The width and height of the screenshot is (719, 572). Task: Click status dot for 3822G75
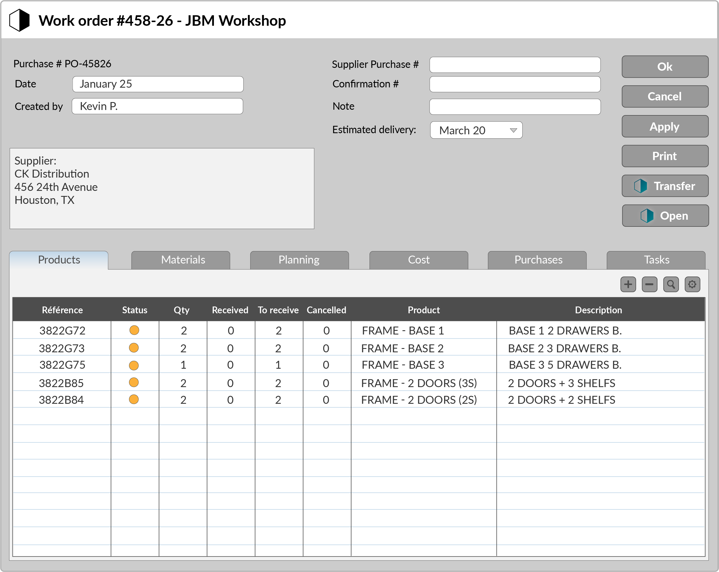[x=134, y=365]
